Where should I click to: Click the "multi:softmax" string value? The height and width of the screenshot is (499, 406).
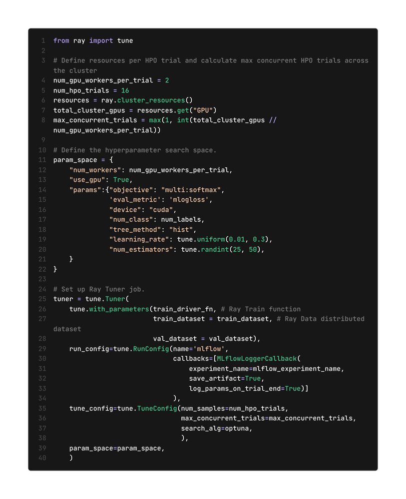click(x=199, y=190)
